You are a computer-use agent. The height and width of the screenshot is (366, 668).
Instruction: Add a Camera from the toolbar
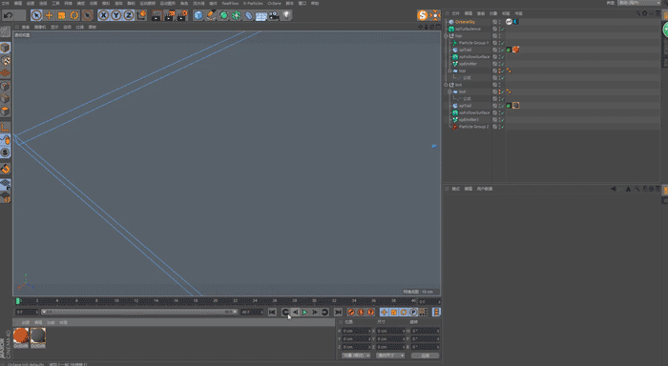pos(274,16)
